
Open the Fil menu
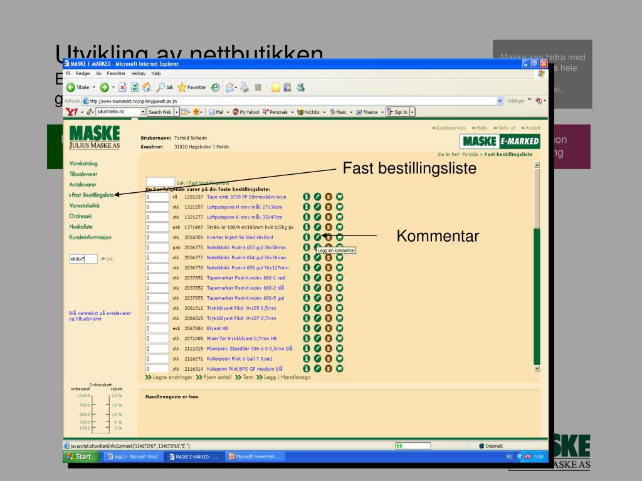[68, 74]
